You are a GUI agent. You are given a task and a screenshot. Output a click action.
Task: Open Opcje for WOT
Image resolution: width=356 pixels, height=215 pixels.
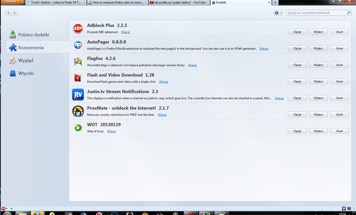[298, 131]
